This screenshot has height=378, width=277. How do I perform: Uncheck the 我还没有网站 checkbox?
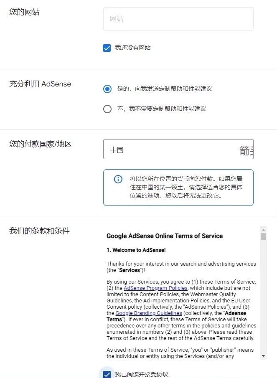coord(107,48)
